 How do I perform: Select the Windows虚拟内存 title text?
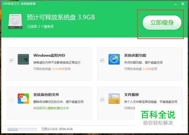click(49, 55)
